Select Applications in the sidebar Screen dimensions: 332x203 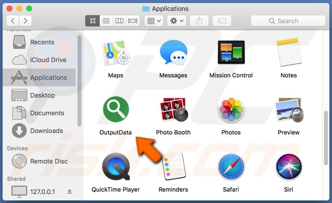pos(39,78)
